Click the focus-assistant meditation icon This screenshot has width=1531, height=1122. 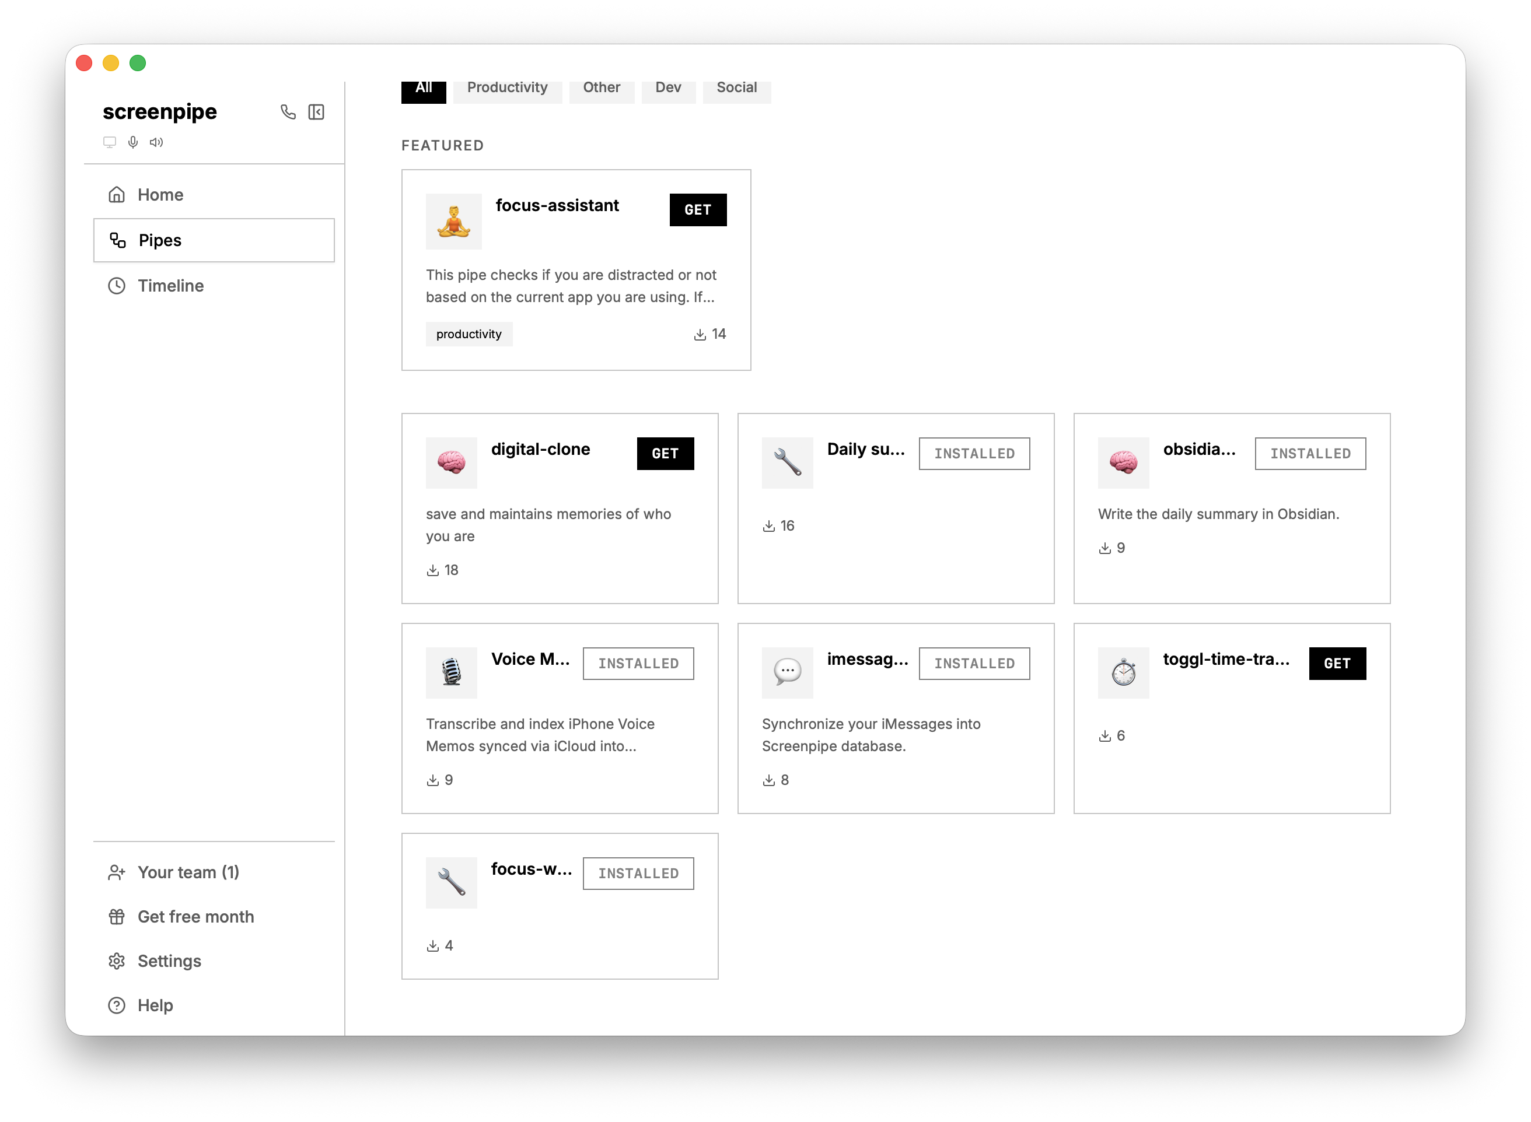(x=453, y=222)
